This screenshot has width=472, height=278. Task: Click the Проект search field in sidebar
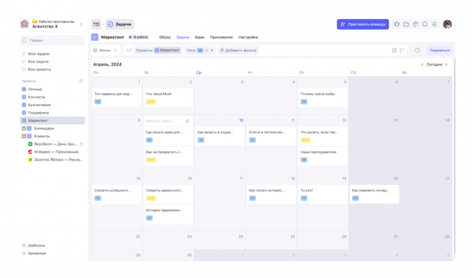pyautogui.click(x=53, y=40)
